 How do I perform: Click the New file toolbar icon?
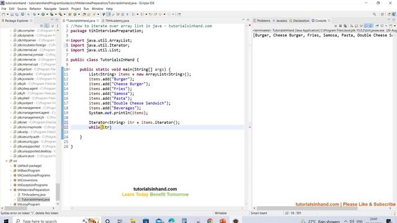[x=4, y=14]
